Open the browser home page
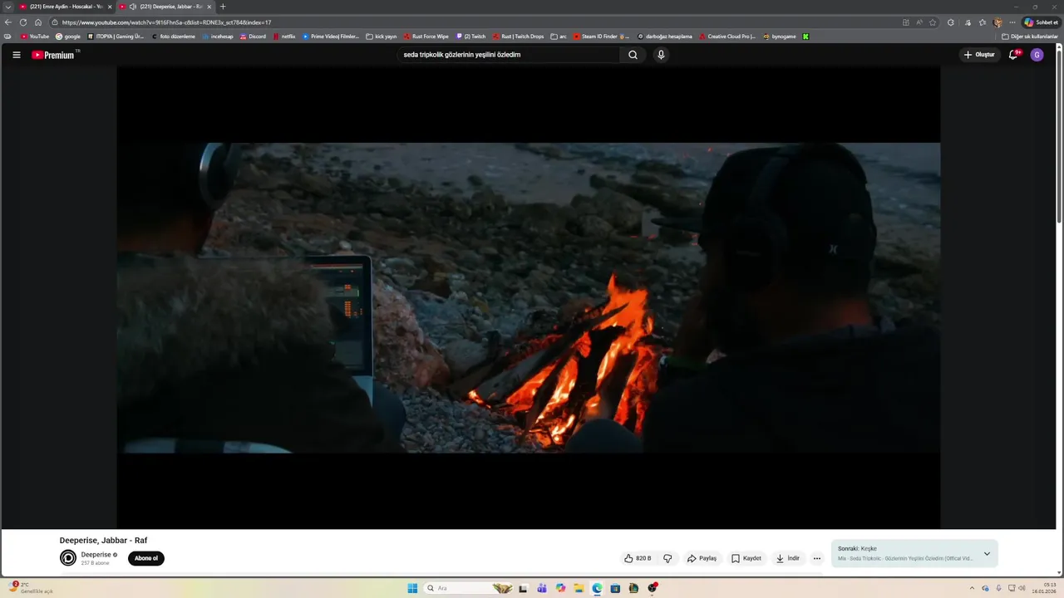Viewport: 1064px width, 598px height. (x=38, y=22)
